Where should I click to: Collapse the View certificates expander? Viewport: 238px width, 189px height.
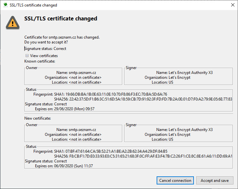27,56
